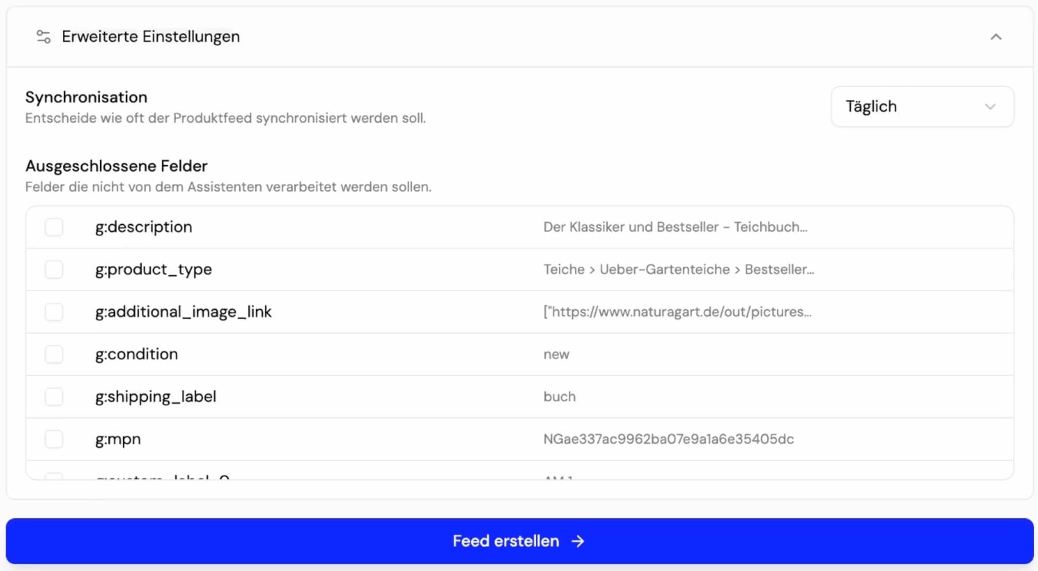Screen dimensions: 1038x571
Task: Click the g:mpn value NGae337ac9962...
Action: (668, 439)
